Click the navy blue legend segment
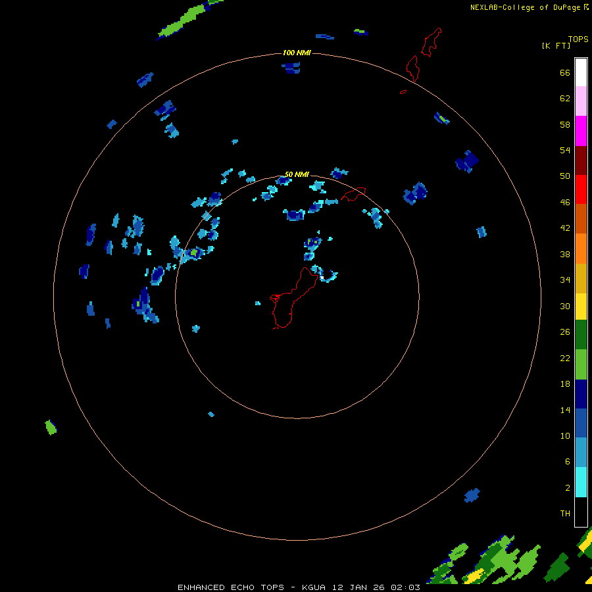Image resolution: width=592 pixels, height=592 pixels. (581, 394)
